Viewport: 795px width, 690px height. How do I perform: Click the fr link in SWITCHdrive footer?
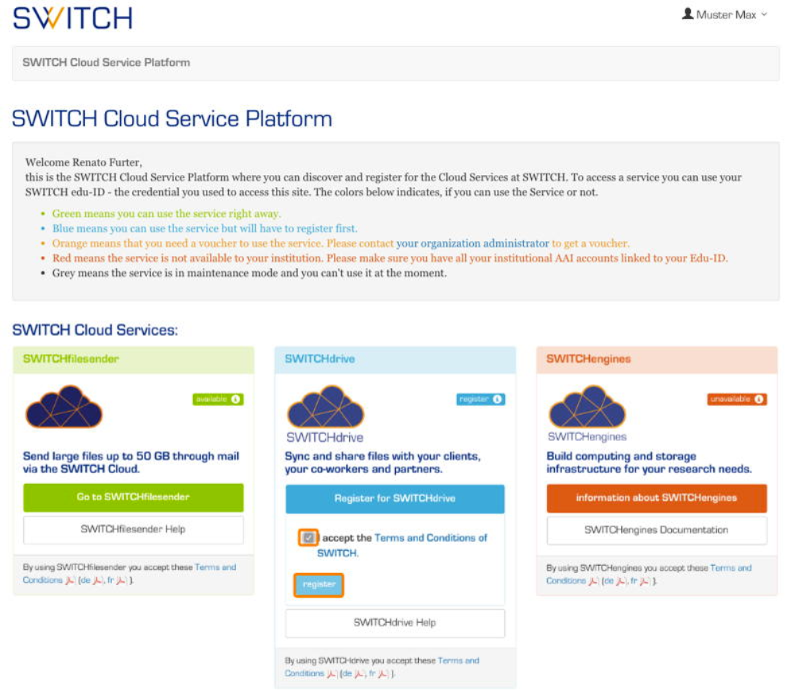[372, 674]
